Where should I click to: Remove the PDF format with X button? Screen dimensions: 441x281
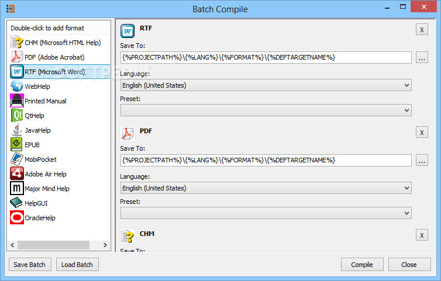[x=422, y=133]
